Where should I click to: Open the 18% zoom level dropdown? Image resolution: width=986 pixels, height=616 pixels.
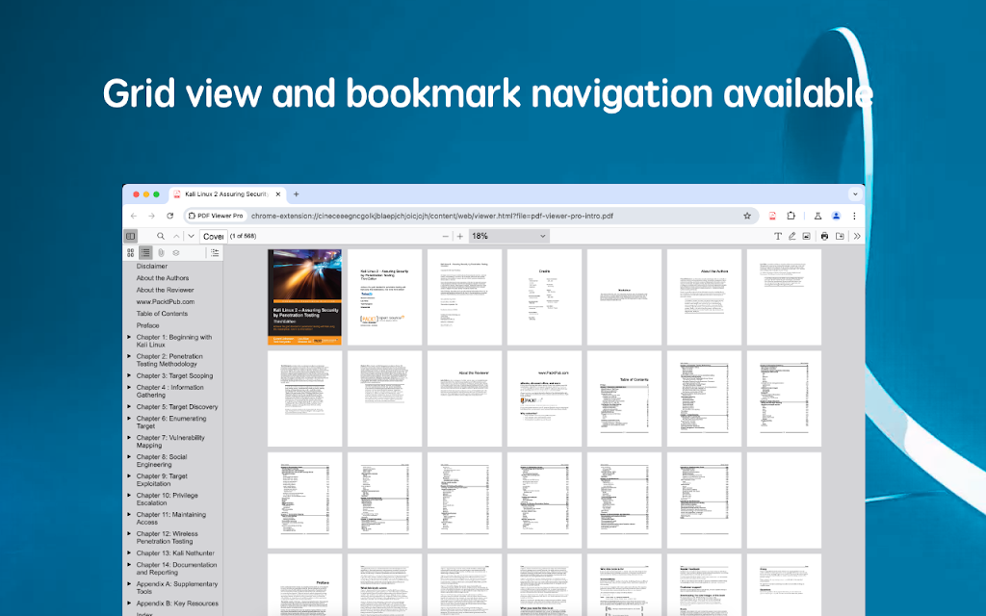click(508, 236)
